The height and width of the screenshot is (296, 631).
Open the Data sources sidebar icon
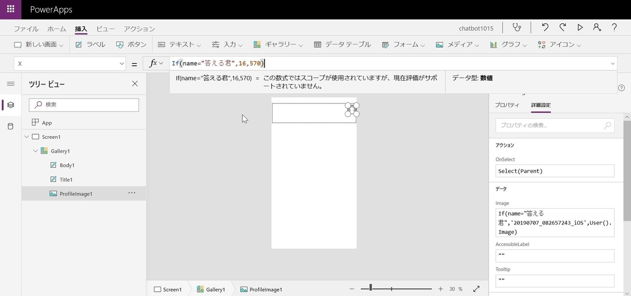11,126
